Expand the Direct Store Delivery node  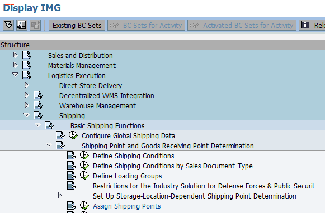click(x=26, y=85)
